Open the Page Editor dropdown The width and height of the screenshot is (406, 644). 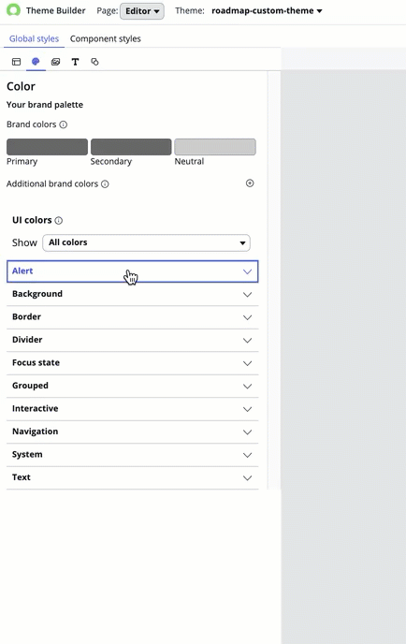click(142, 11)
